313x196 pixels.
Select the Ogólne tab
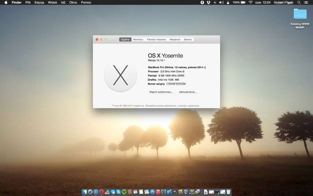pyautogui.click(x=125, y=40)
